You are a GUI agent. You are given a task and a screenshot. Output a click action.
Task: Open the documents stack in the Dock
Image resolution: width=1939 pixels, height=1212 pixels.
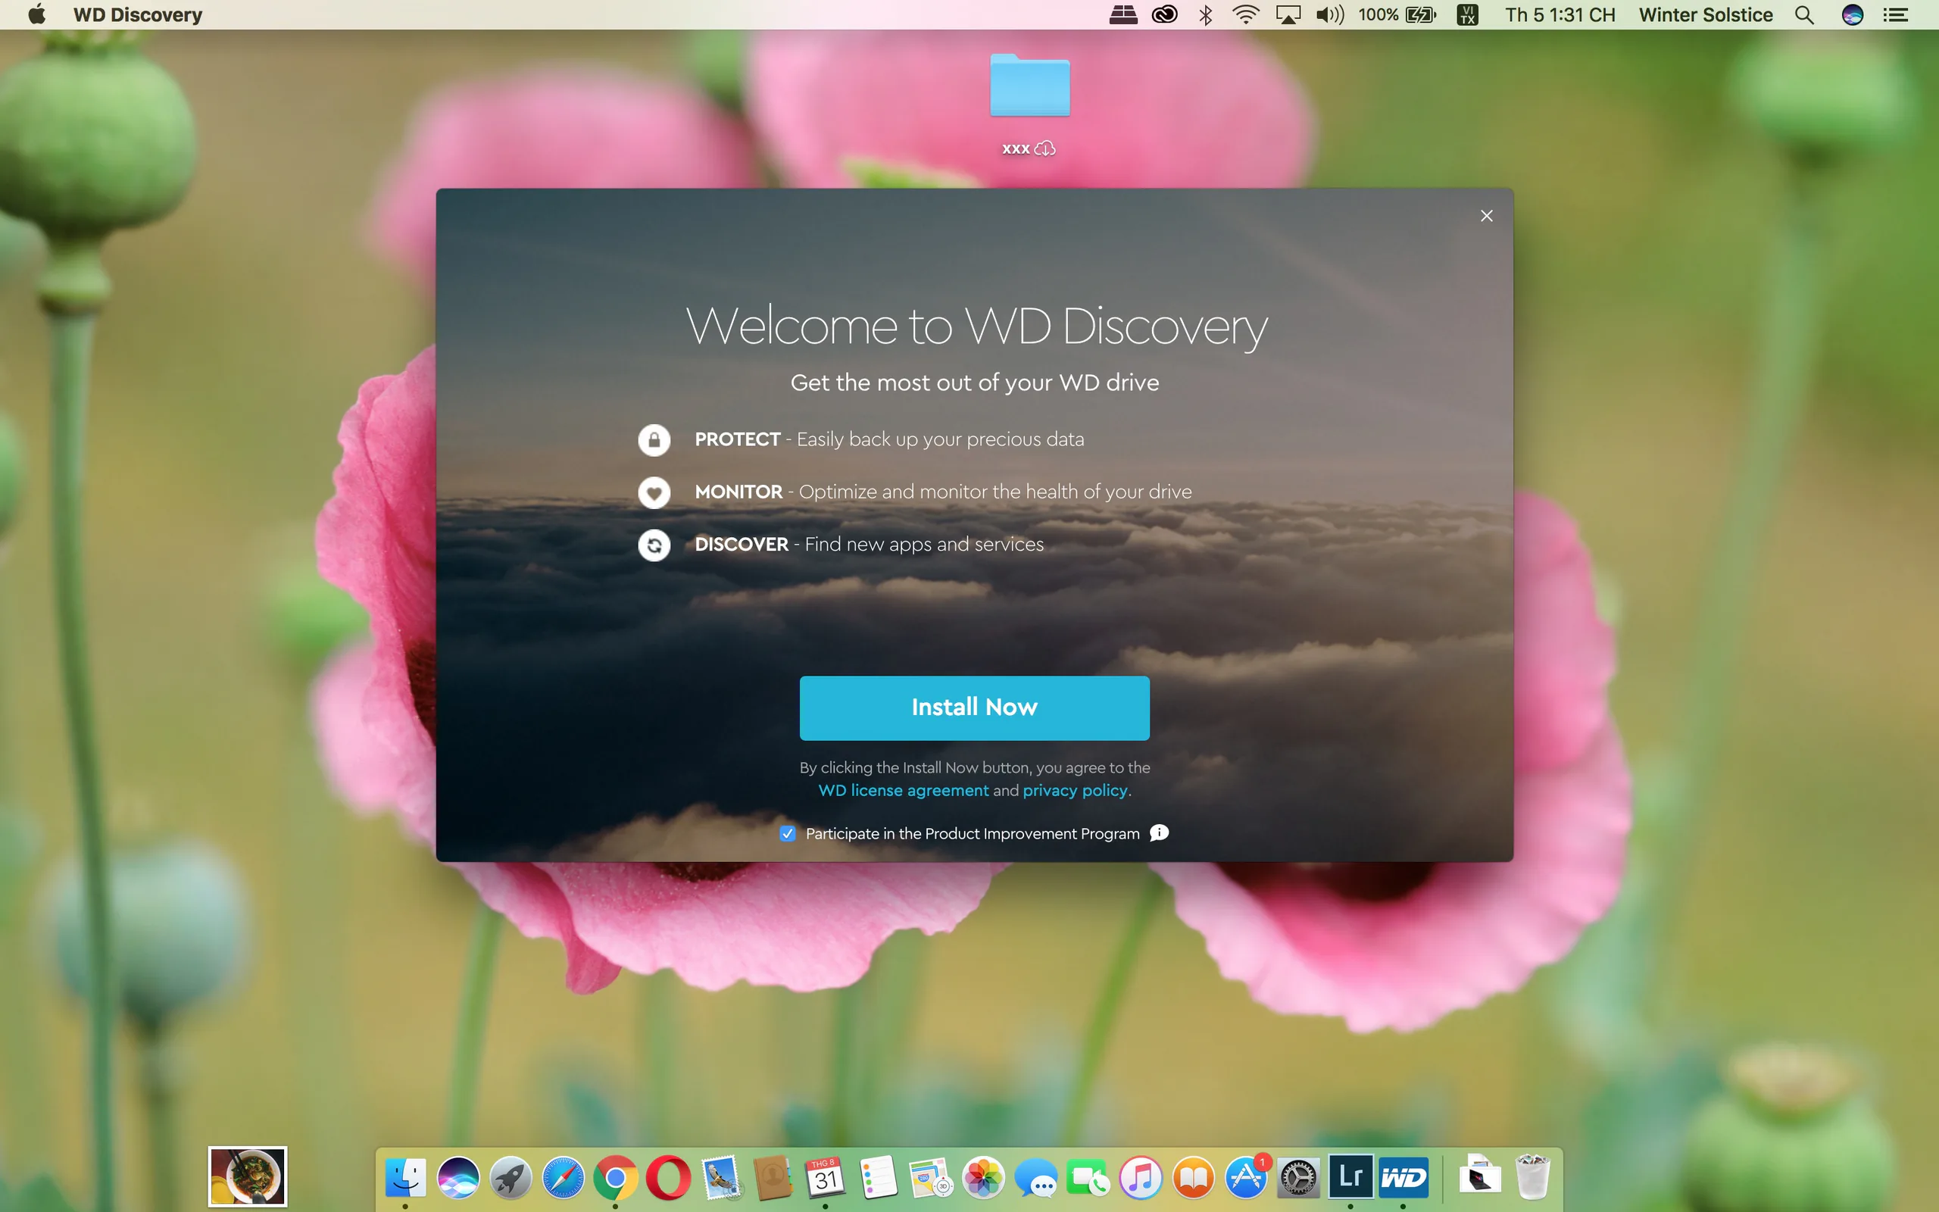[x=1479, y=1175]
